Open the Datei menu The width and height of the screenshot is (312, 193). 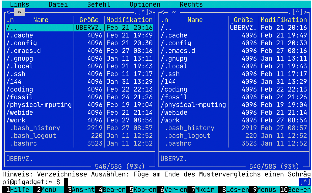[x=58, y=4]
